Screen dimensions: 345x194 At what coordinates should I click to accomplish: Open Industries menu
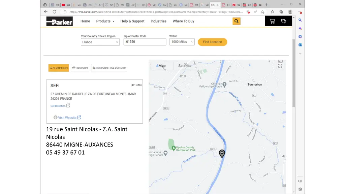pyautogui.click(x=158, y=21)
